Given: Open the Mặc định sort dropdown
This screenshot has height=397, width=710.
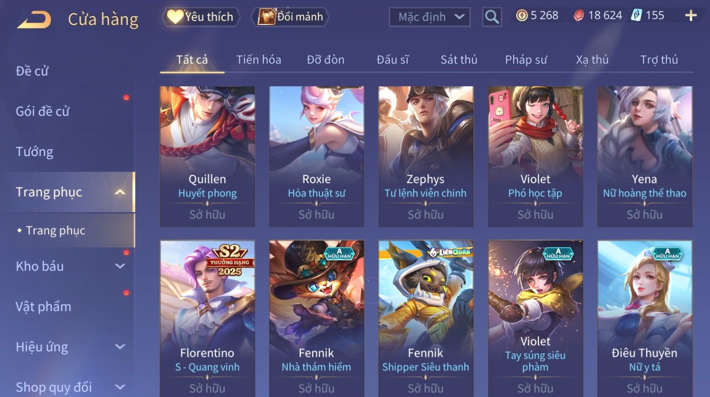Looking at the screenshot, I should (x=430, y=17).
